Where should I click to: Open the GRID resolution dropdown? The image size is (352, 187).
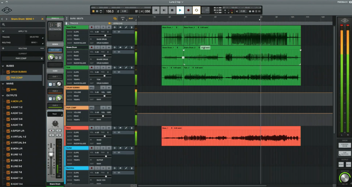click(123, 19)
